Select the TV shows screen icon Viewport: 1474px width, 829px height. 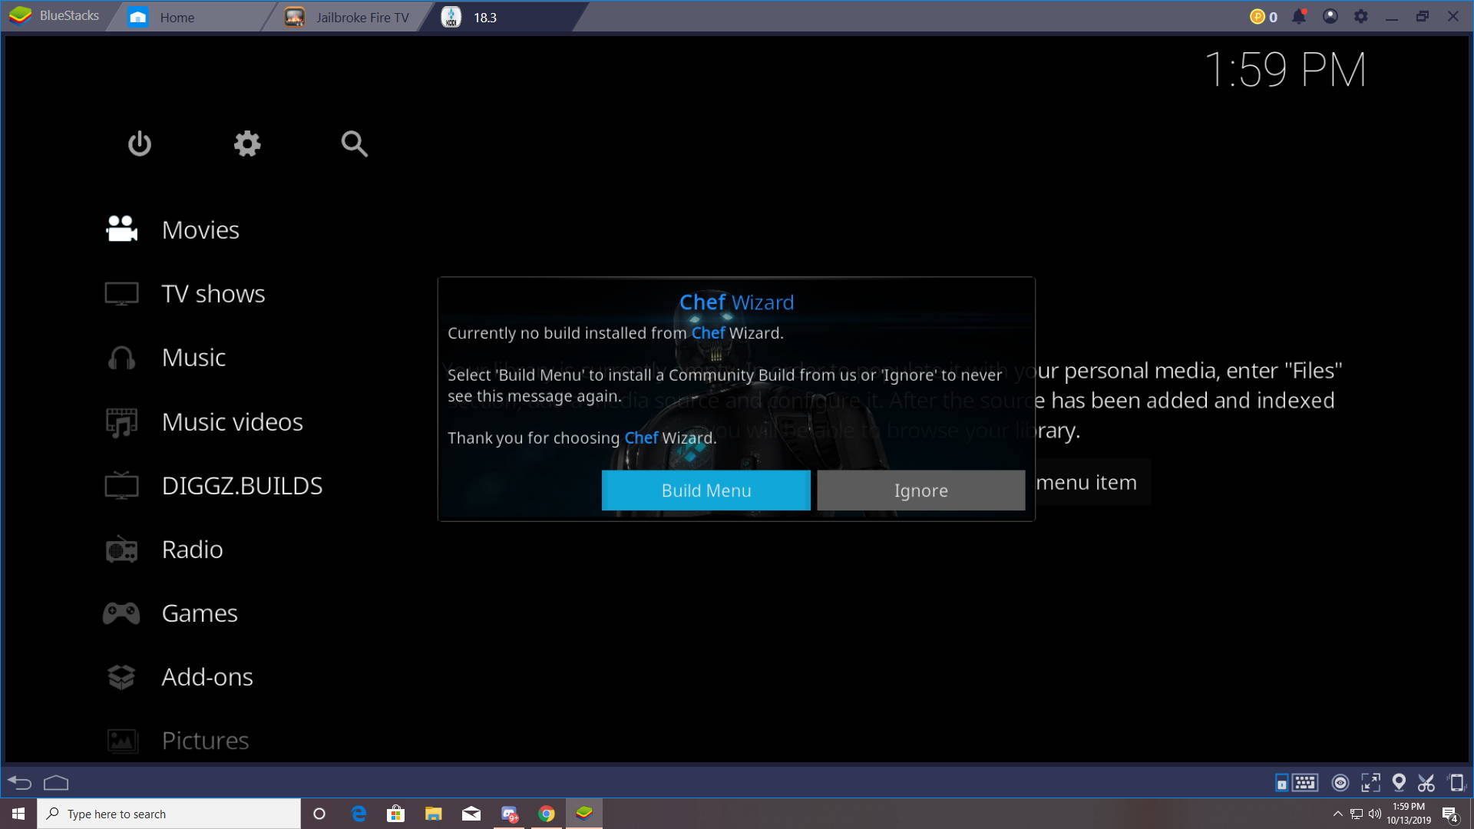[x=121, y=293]
